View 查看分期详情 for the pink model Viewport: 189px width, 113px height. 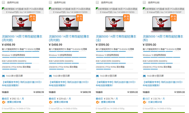click(x=155, y=102)
